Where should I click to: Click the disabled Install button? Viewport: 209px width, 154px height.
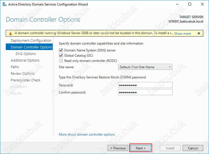(170, 148)
